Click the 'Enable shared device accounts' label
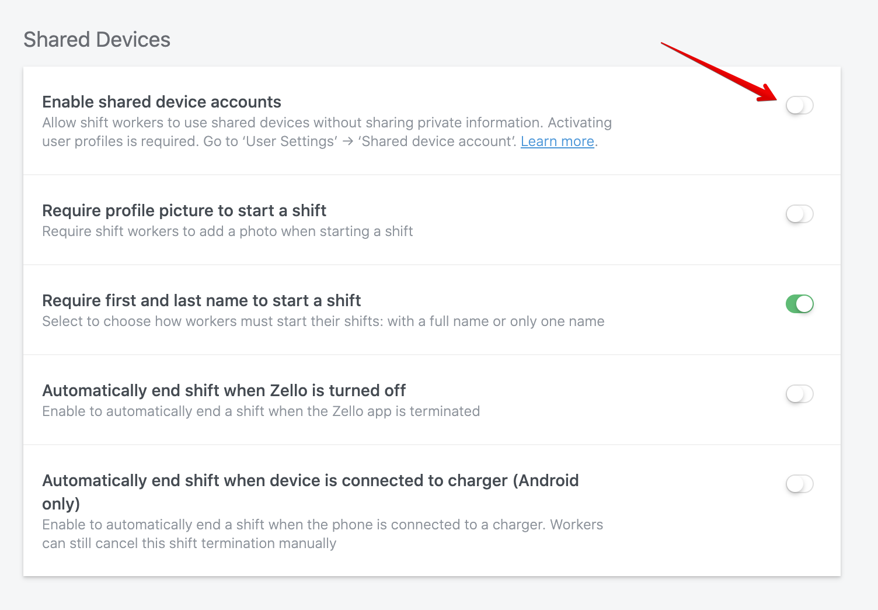 coord(161,102)
